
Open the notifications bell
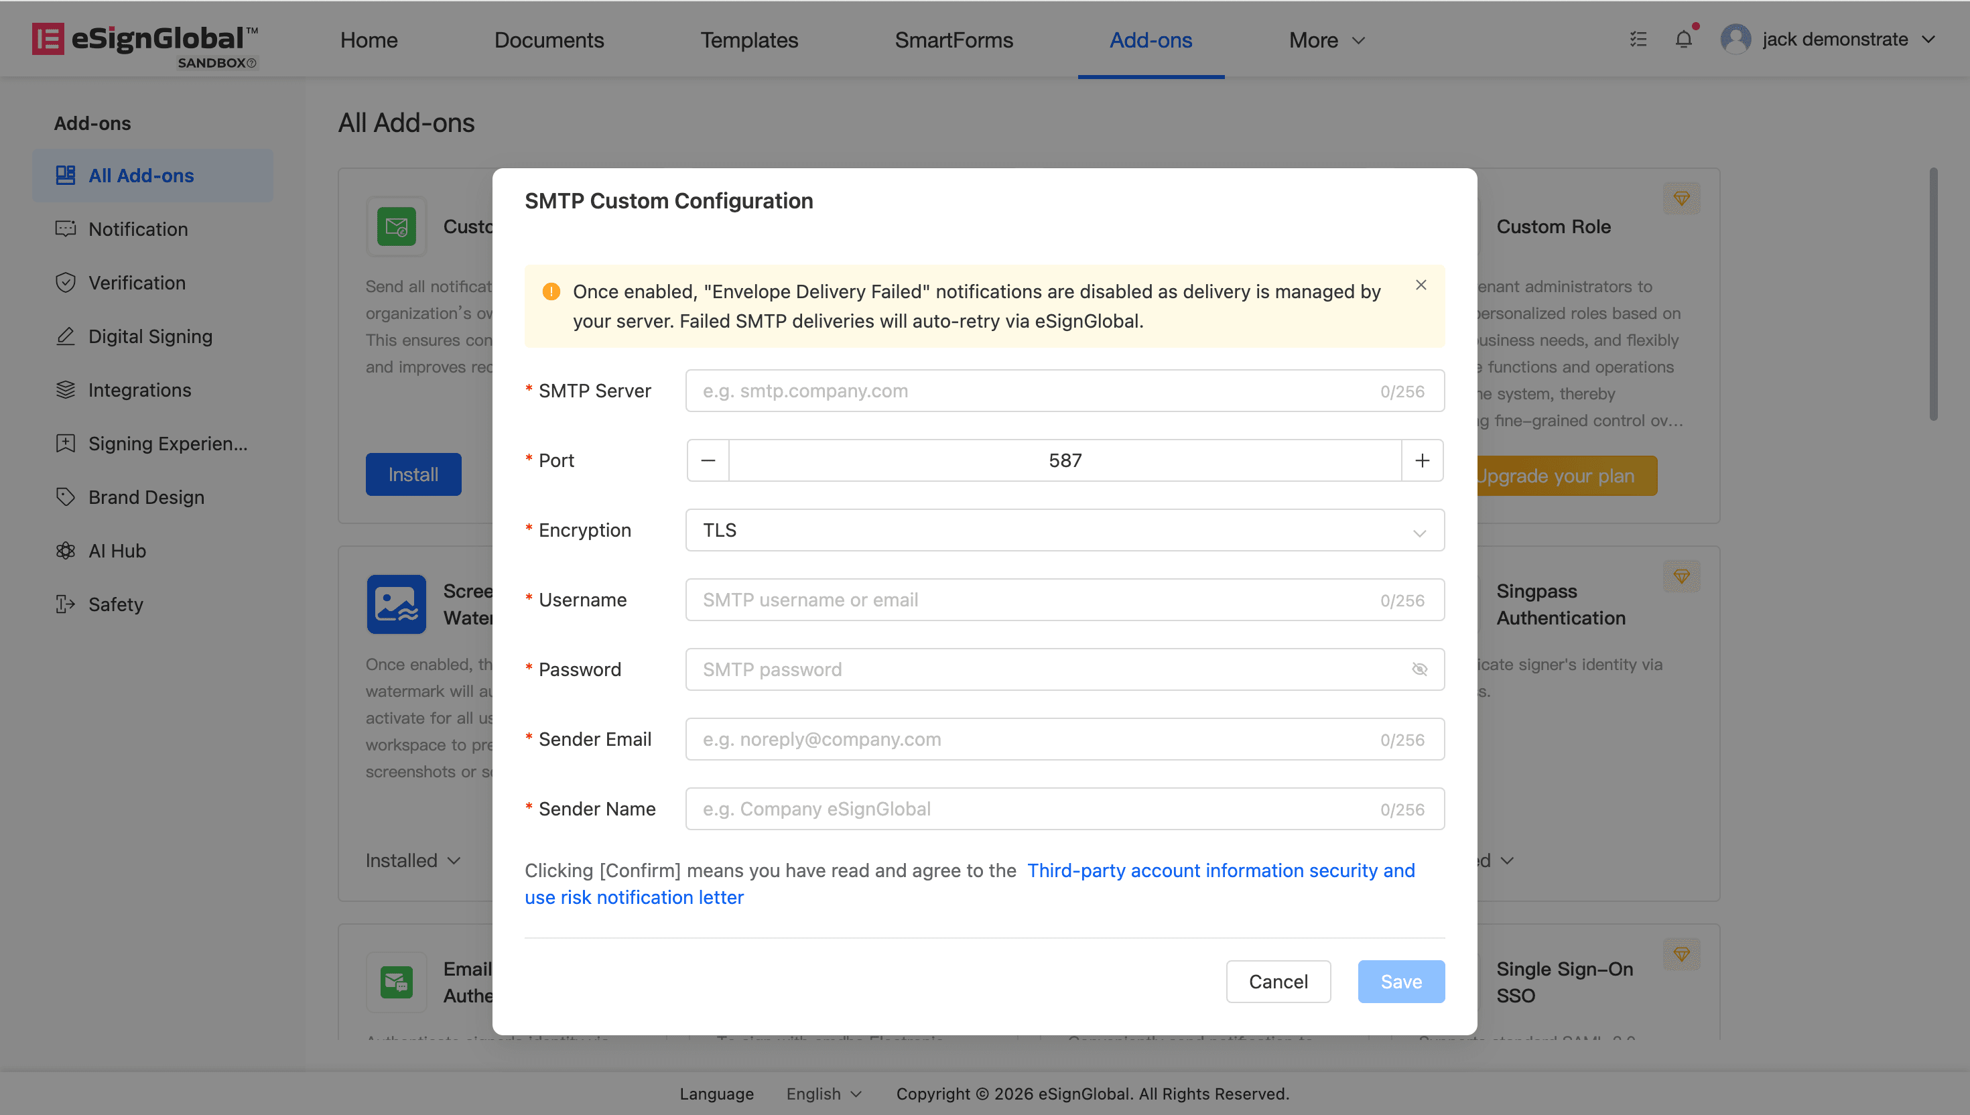(x=1683, y=39)
